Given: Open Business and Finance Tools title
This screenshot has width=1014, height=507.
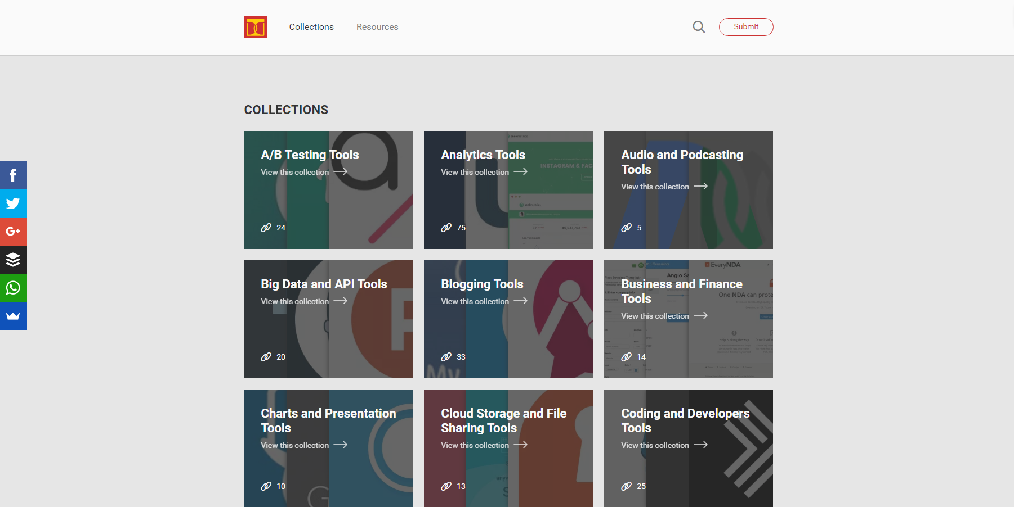Looking at the screenshot, I should tap(682, 291).
